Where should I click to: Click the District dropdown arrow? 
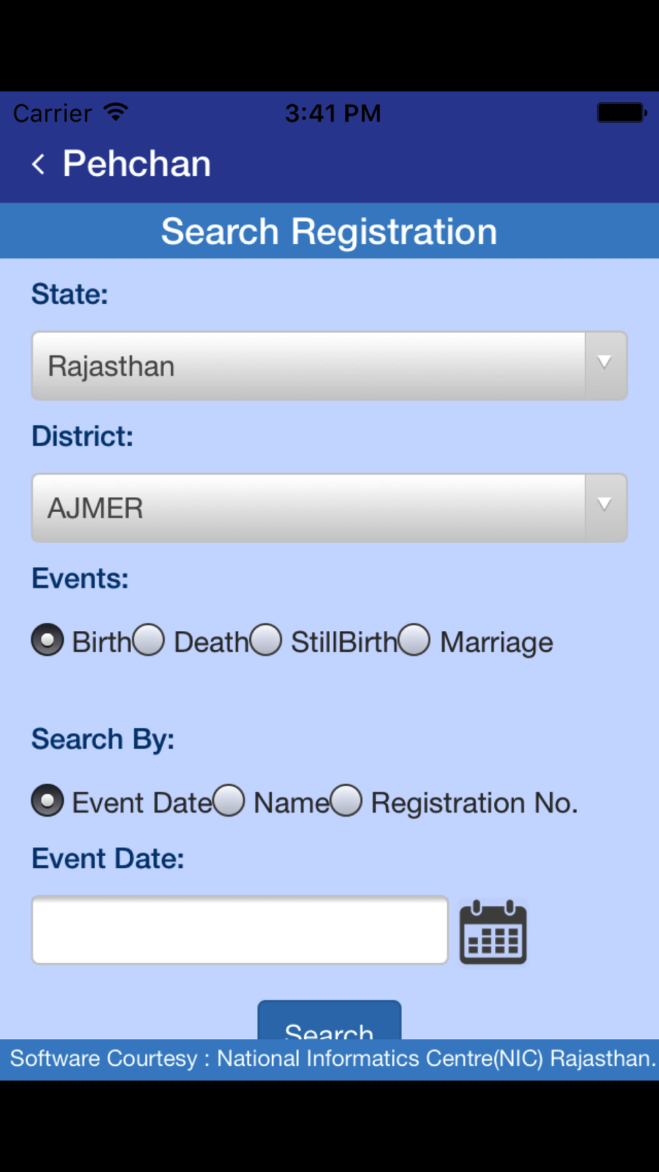click(x=604, y=505)
